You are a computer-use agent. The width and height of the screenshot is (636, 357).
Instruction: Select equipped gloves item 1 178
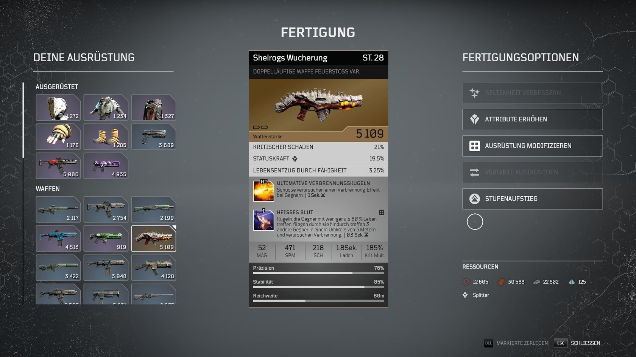click(58, 137)
